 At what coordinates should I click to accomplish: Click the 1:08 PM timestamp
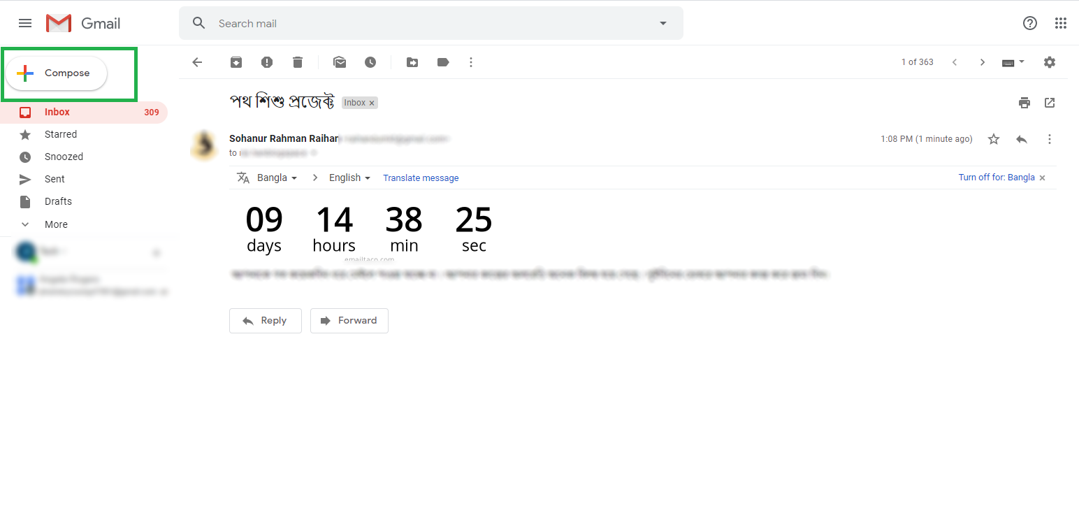[927, 139]
